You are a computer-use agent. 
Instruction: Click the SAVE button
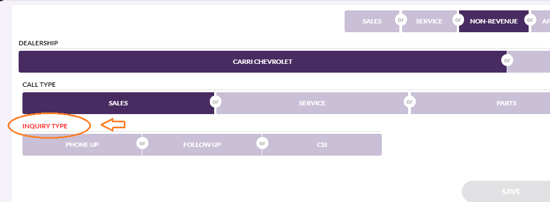tap(507, 192)
